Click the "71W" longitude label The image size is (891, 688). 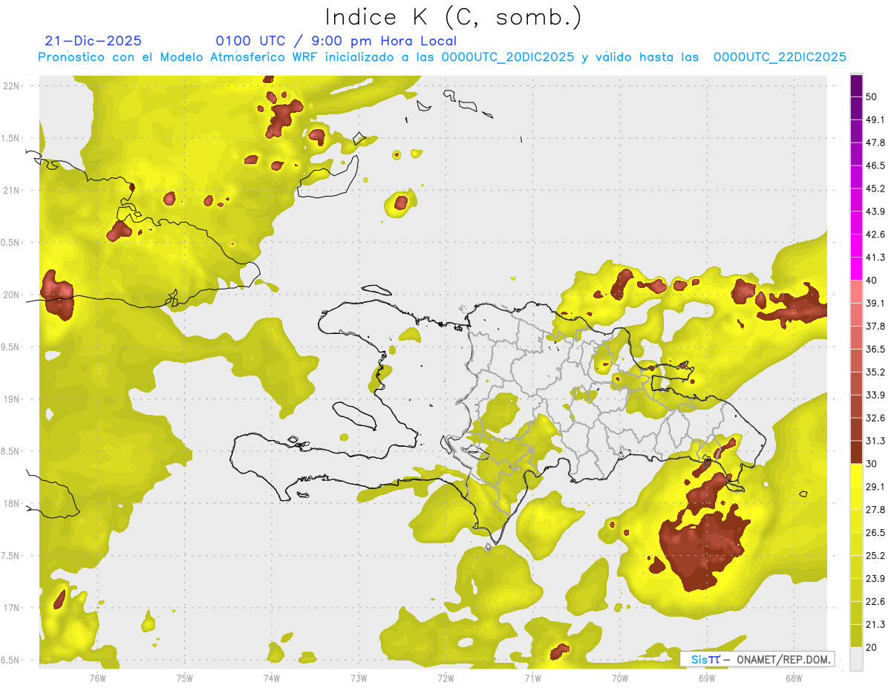pyautogui.click(x=532, y=678)
